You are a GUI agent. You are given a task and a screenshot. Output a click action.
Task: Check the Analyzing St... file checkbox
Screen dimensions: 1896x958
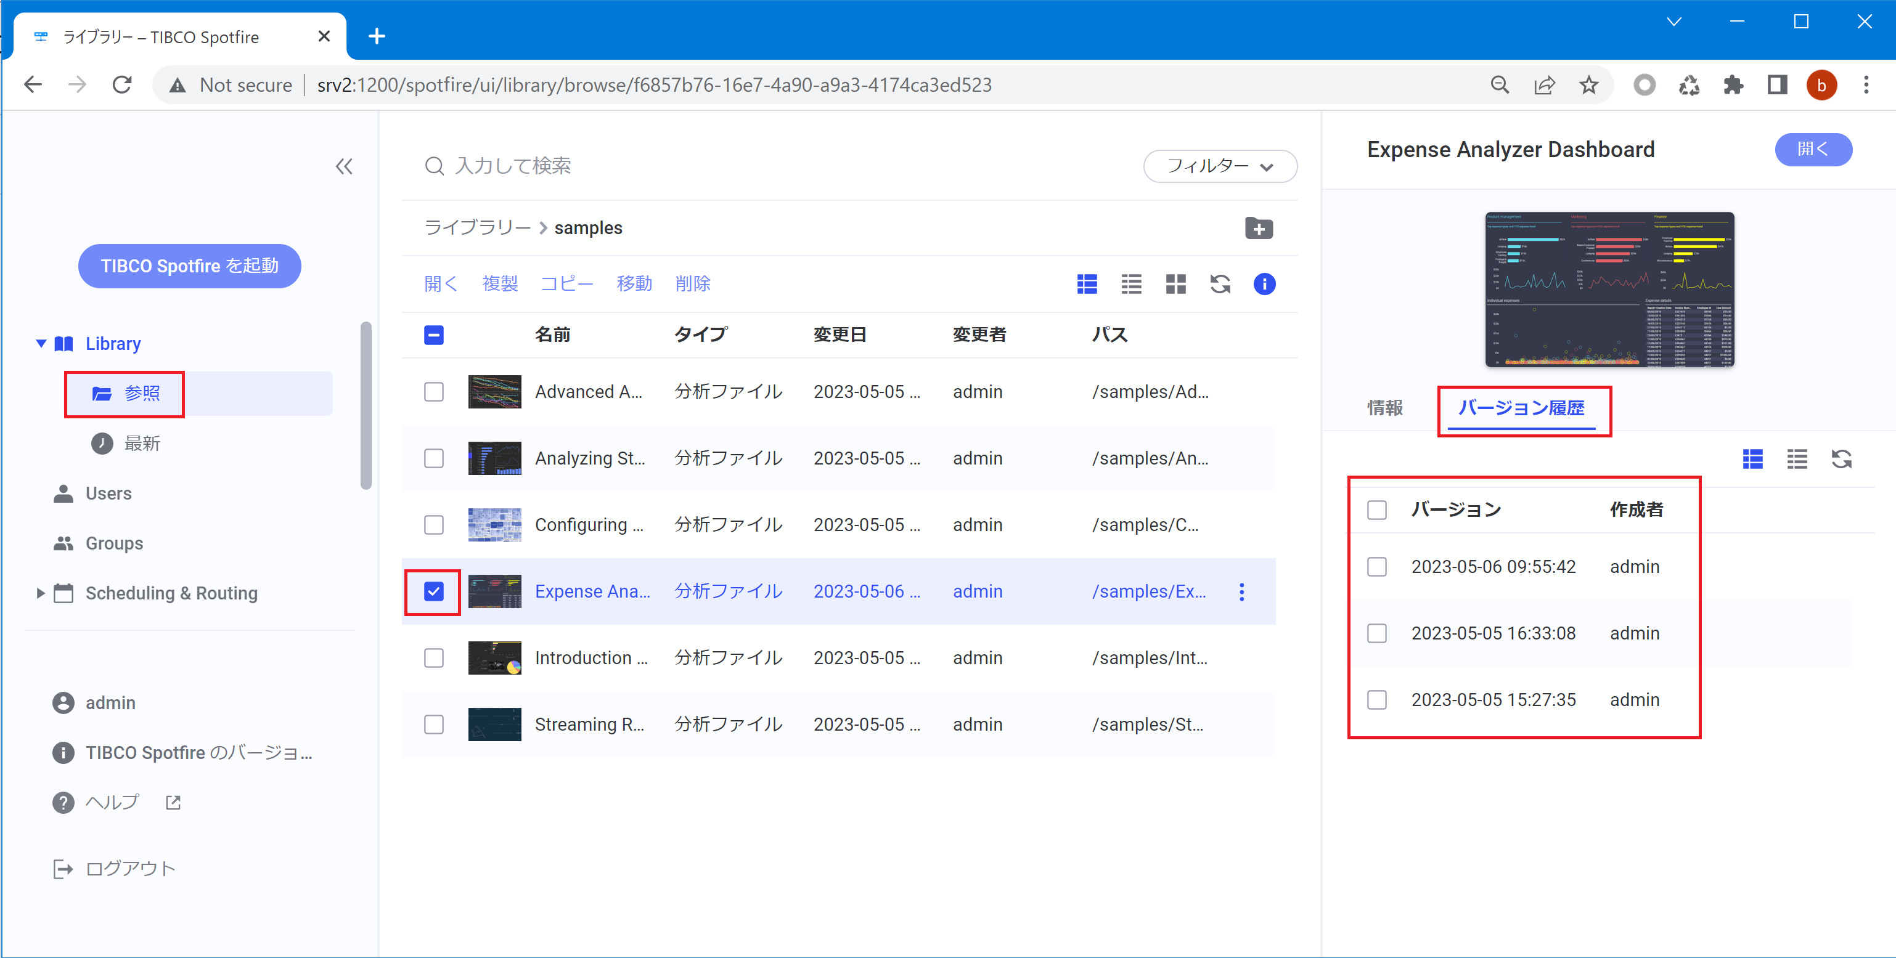pos(433,458)
